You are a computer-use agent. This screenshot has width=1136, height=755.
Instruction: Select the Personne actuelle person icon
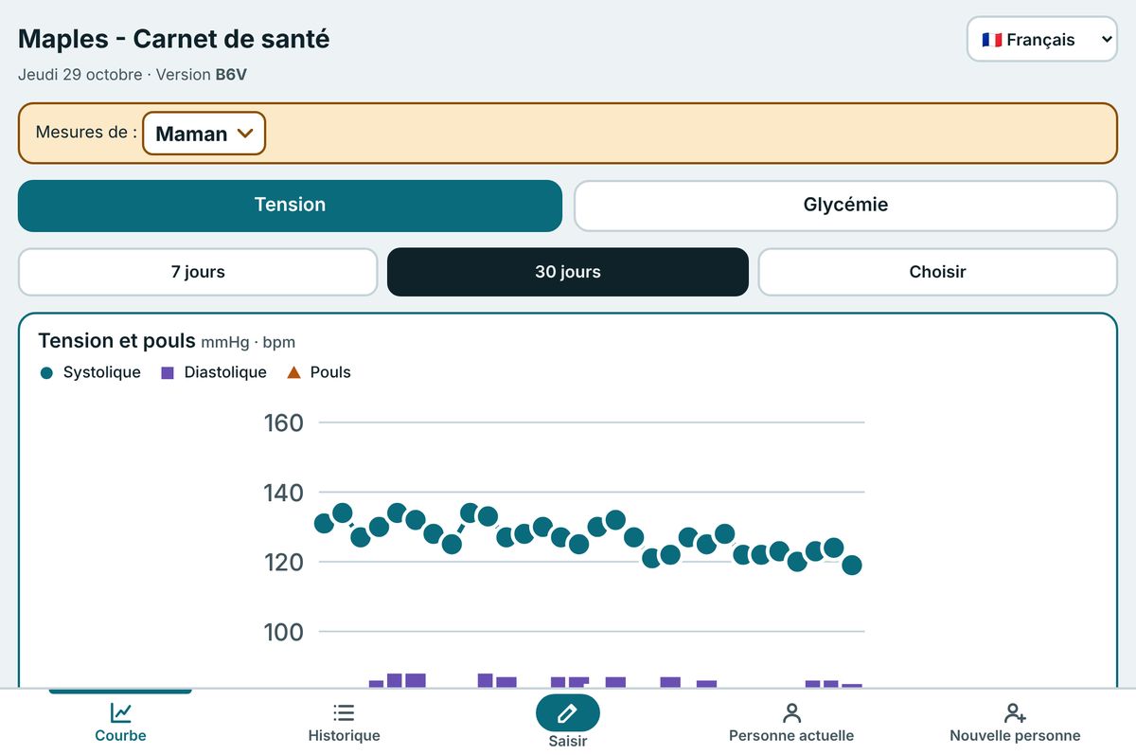pos(791,712)
